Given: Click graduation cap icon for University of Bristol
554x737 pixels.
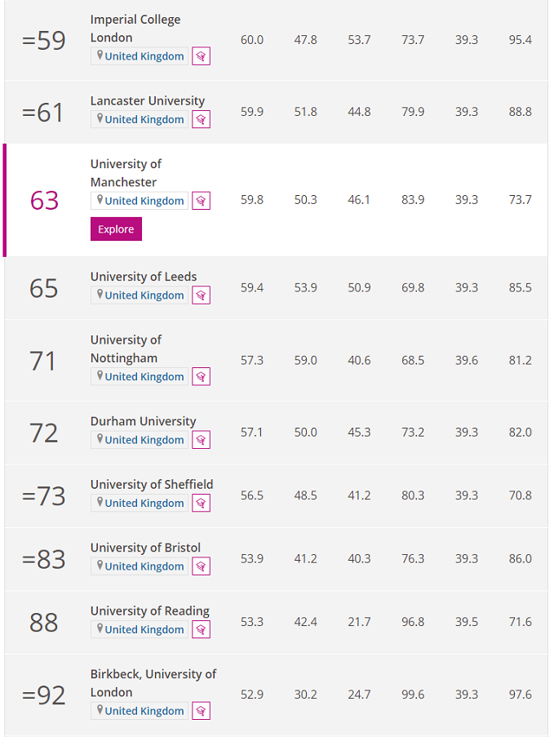Looking at the screenshot, I should 201,566.
